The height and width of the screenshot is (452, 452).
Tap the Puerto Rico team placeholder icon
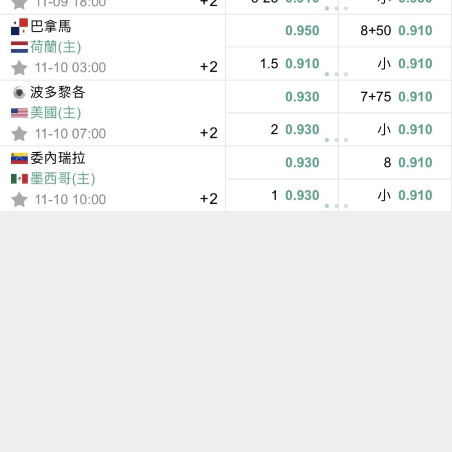pos(19,93)
